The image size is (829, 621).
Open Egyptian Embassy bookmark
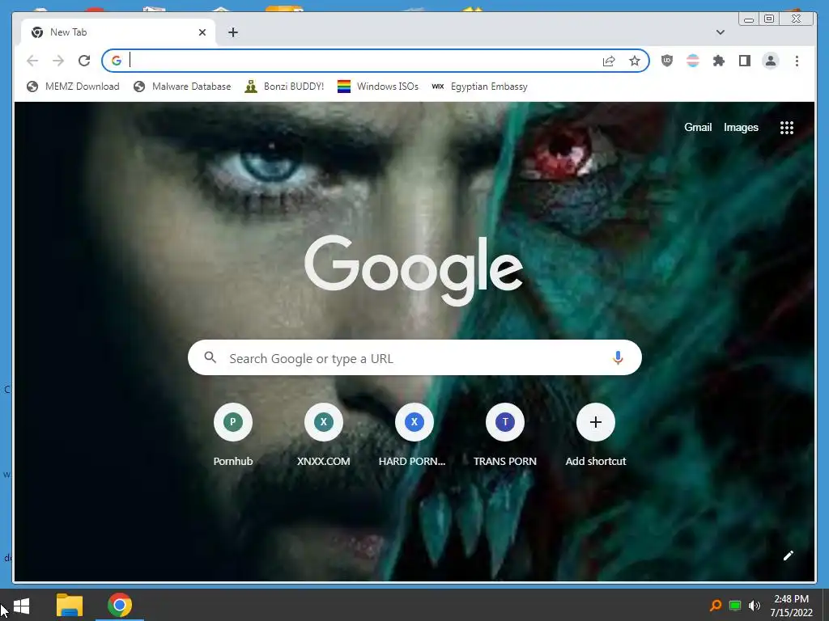pos(479,86)
